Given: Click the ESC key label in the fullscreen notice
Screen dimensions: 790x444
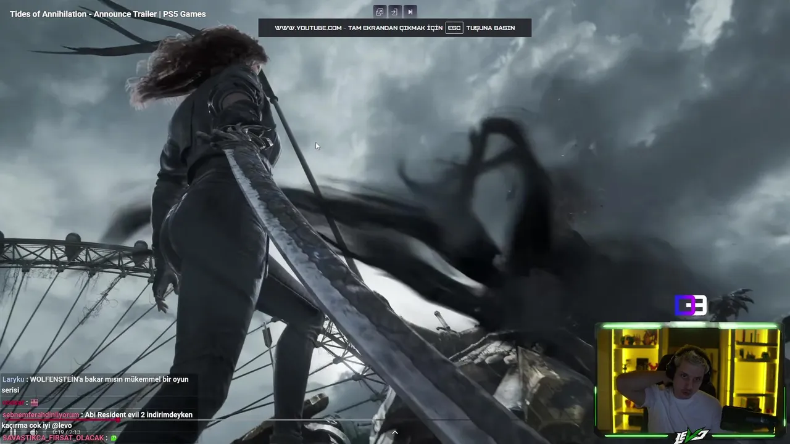Looking at the screenshot, I should [454, 28].
